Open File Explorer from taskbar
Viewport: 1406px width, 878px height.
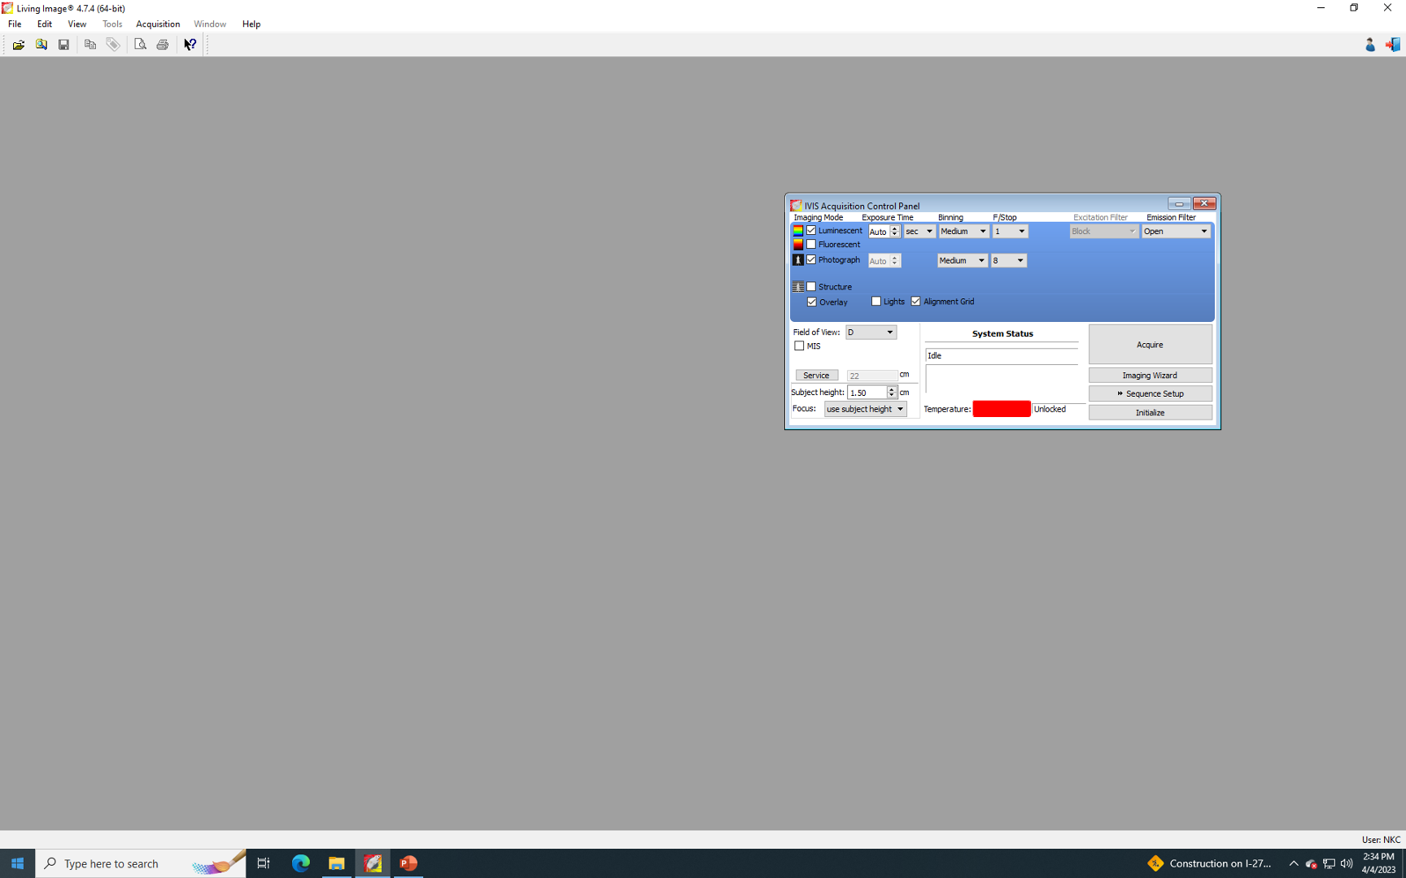click(336, 863)
